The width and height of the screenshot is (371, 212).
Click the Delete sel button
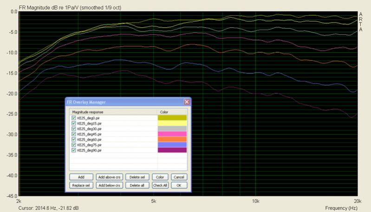(137, 177)
